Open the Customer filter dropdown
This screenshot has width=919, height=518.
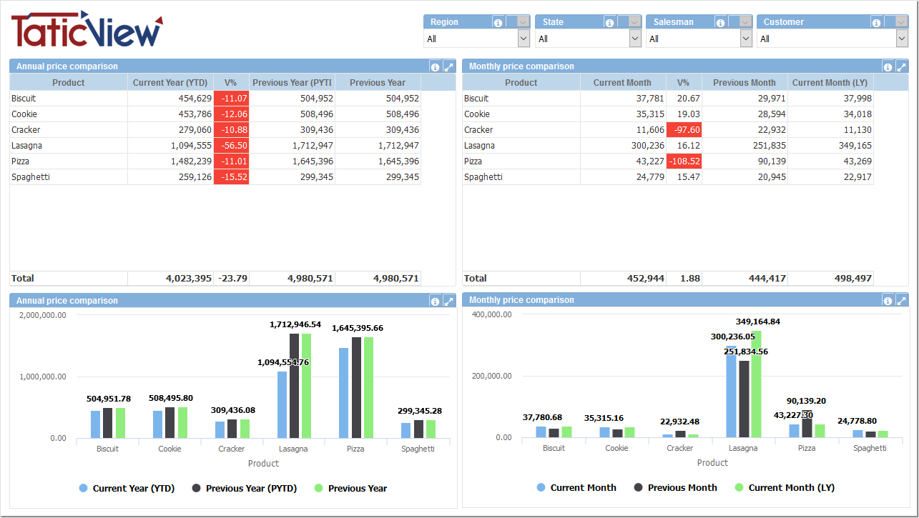click(x=900, y=39)
